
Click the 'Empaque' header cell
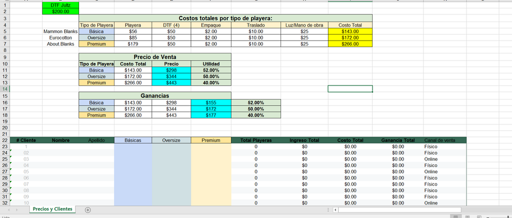point(211,25)
